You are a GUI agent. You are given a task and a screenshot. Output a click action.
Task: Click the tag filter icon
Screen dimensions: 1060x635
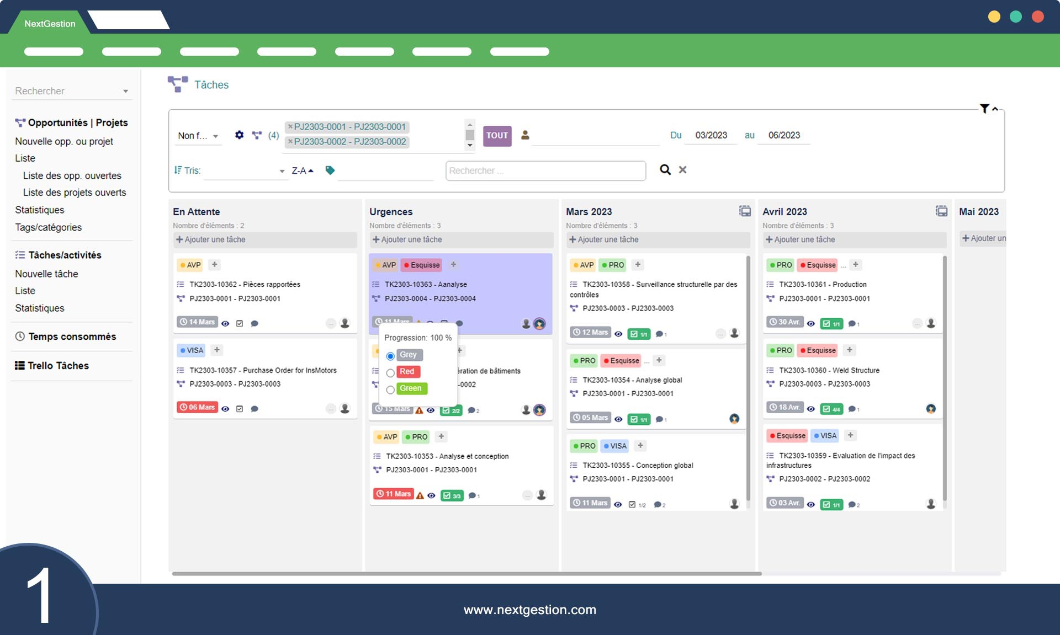330,170
